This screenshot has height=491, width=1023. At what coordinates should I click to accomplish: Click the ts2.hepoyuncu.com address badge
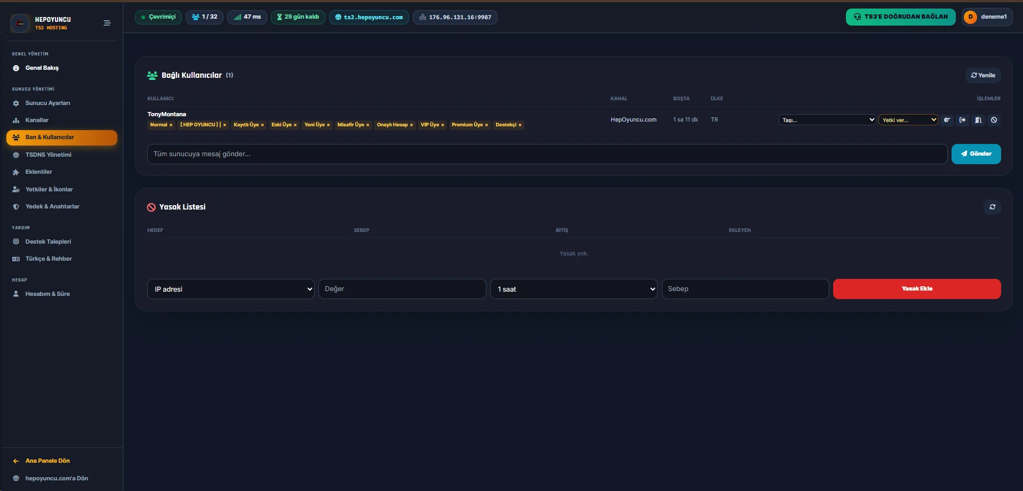369,17
